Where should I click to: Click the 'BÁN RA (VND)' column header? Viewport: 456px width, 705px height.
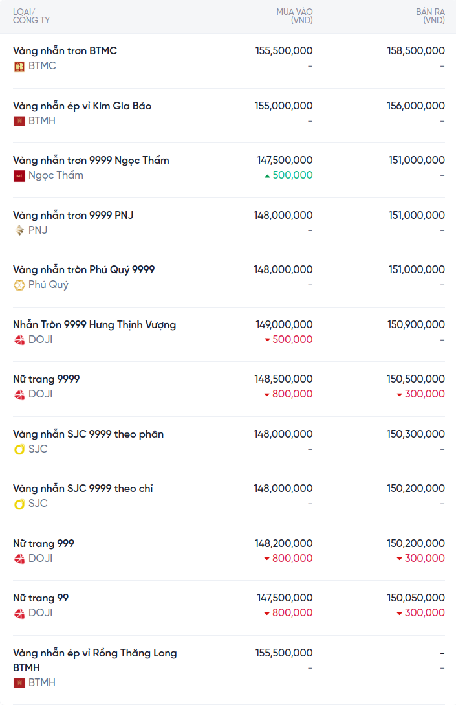(x=430, y=16)
